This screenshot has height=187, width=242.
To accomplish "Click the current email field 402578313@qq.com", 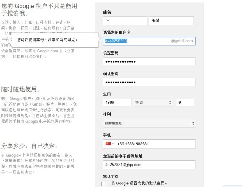I will click(x=149, y=165).
